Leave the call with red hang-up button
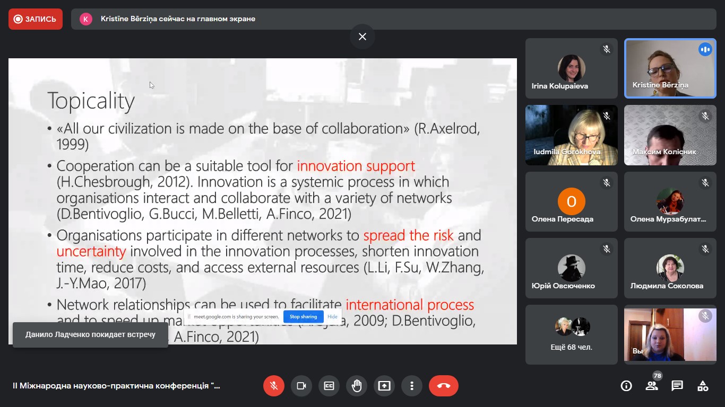 tap(444, 386)
